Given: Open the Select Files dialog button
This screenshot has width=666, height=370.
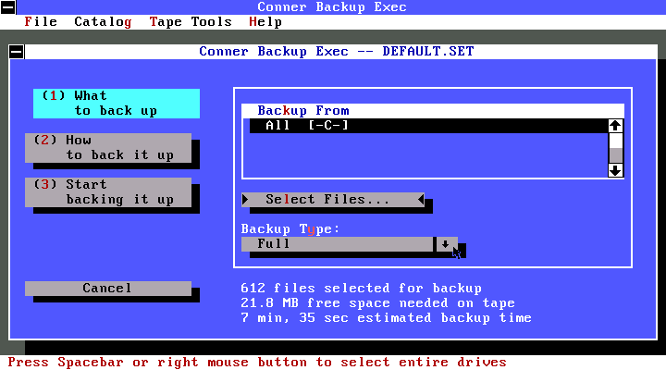Looking at the screenshot, I should (333, 199).
